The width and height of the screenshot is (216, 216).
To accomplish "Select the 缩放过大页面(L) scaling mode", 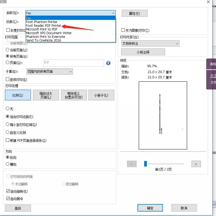I will point(45,95).
